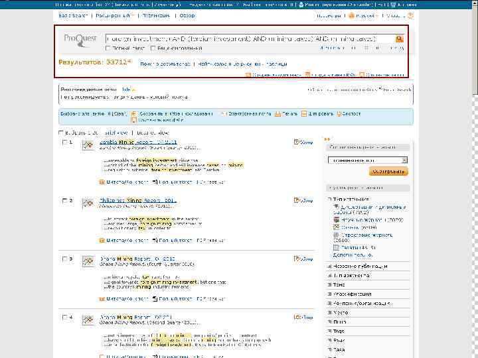Click the print icon in action bar
478x358 pixels.
278,114
